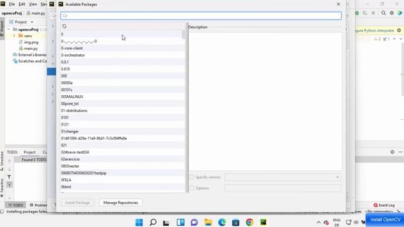Click the TODO filter icon

(9, 177)
